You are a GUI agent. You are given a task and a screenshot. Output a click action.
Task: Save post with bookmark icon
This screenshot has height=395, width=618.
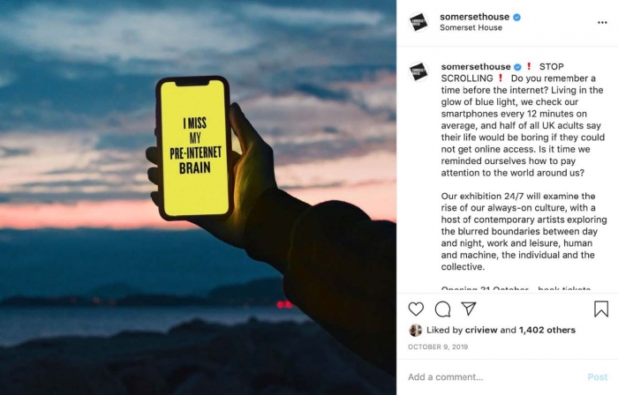601,309
